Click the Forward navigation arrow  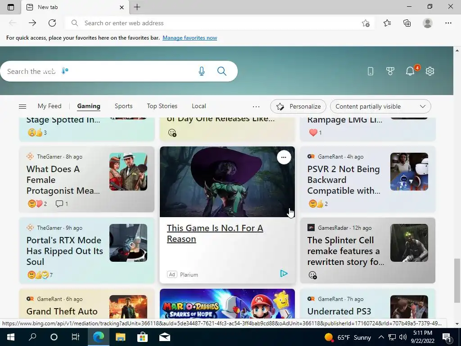click(x=32, y=23)
